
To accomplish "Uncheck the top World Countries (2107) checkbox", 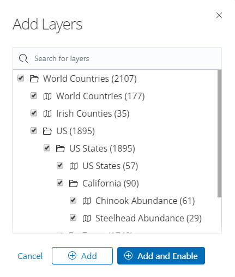I will point(21,79).
